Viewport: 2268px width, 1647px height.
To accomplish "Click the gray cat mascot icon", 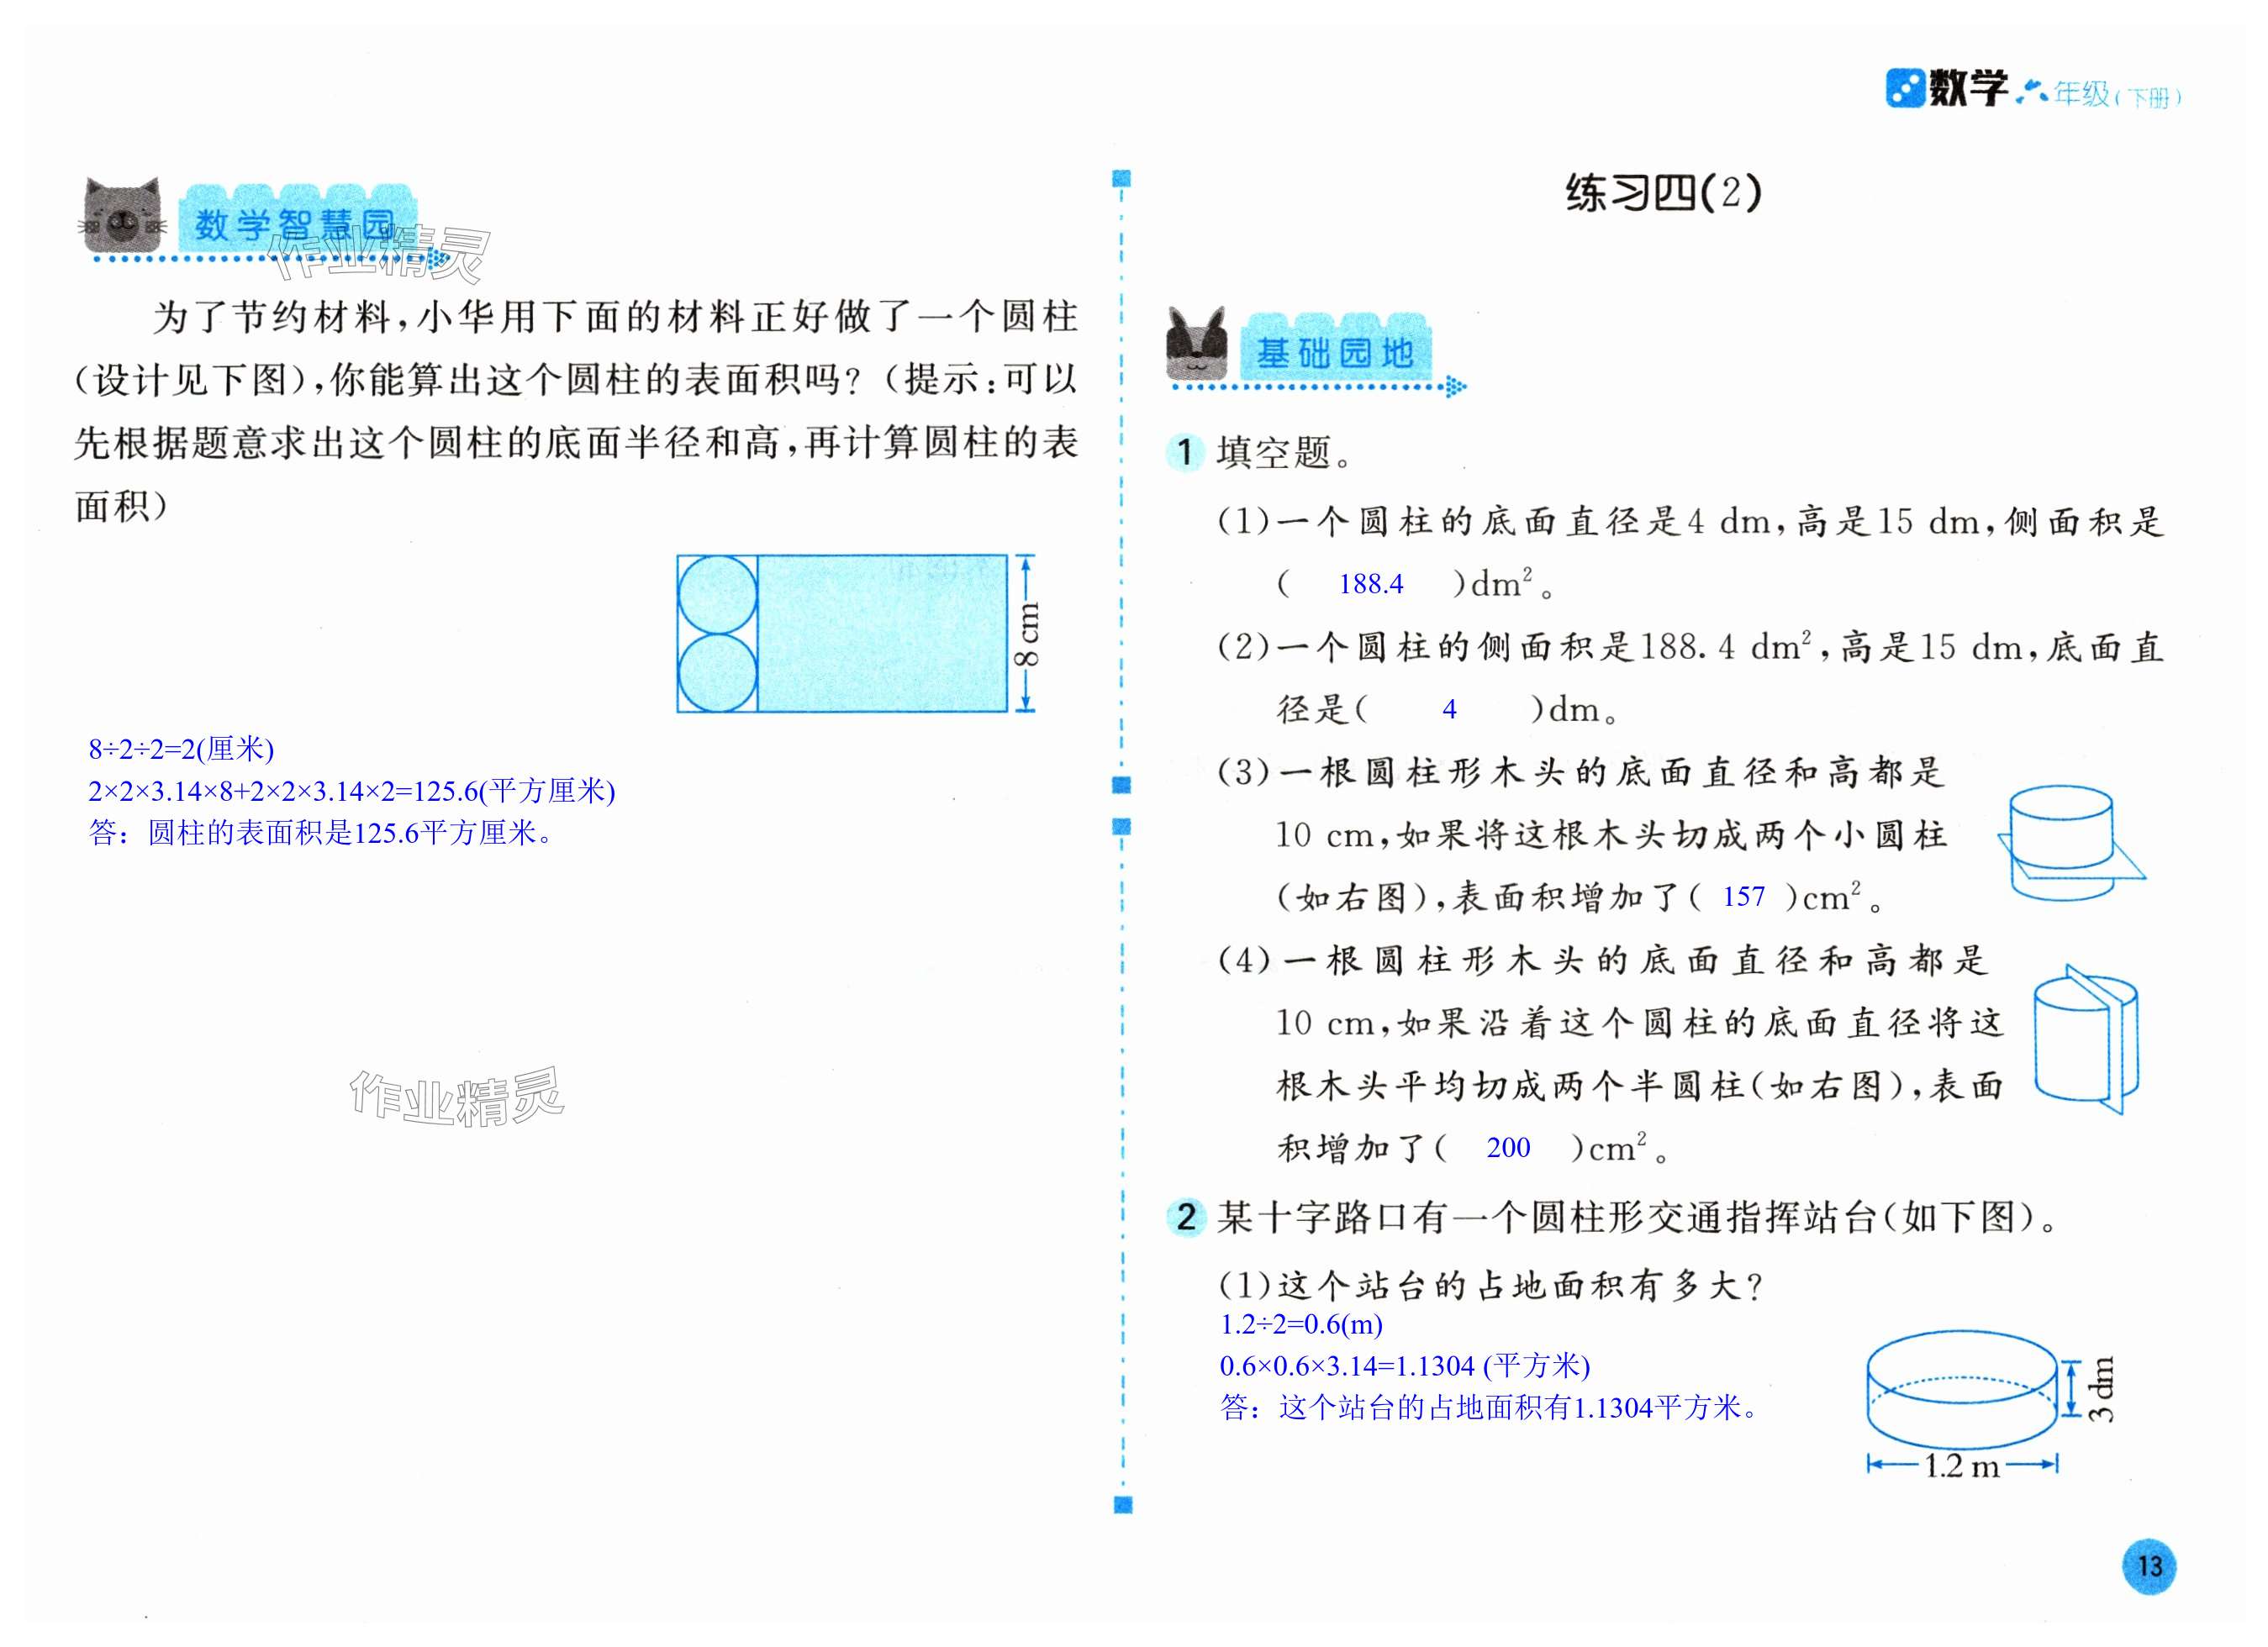I will pos(121,215).
